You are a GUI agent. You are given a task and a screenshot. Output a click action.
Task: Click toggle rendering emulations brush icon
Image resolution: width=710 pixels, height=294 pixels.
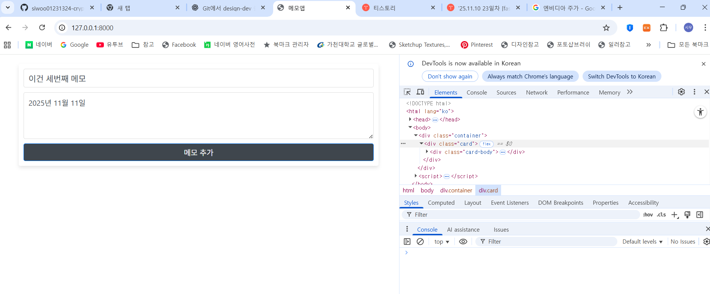point(687,214)
